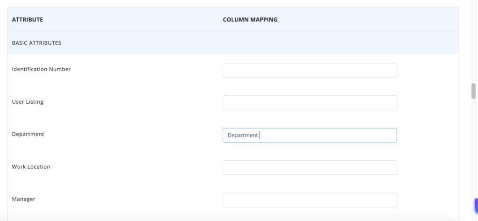Click the Identification Number mapping field
The width and height of the screenshot is (478, 221).
pos(310,70)
